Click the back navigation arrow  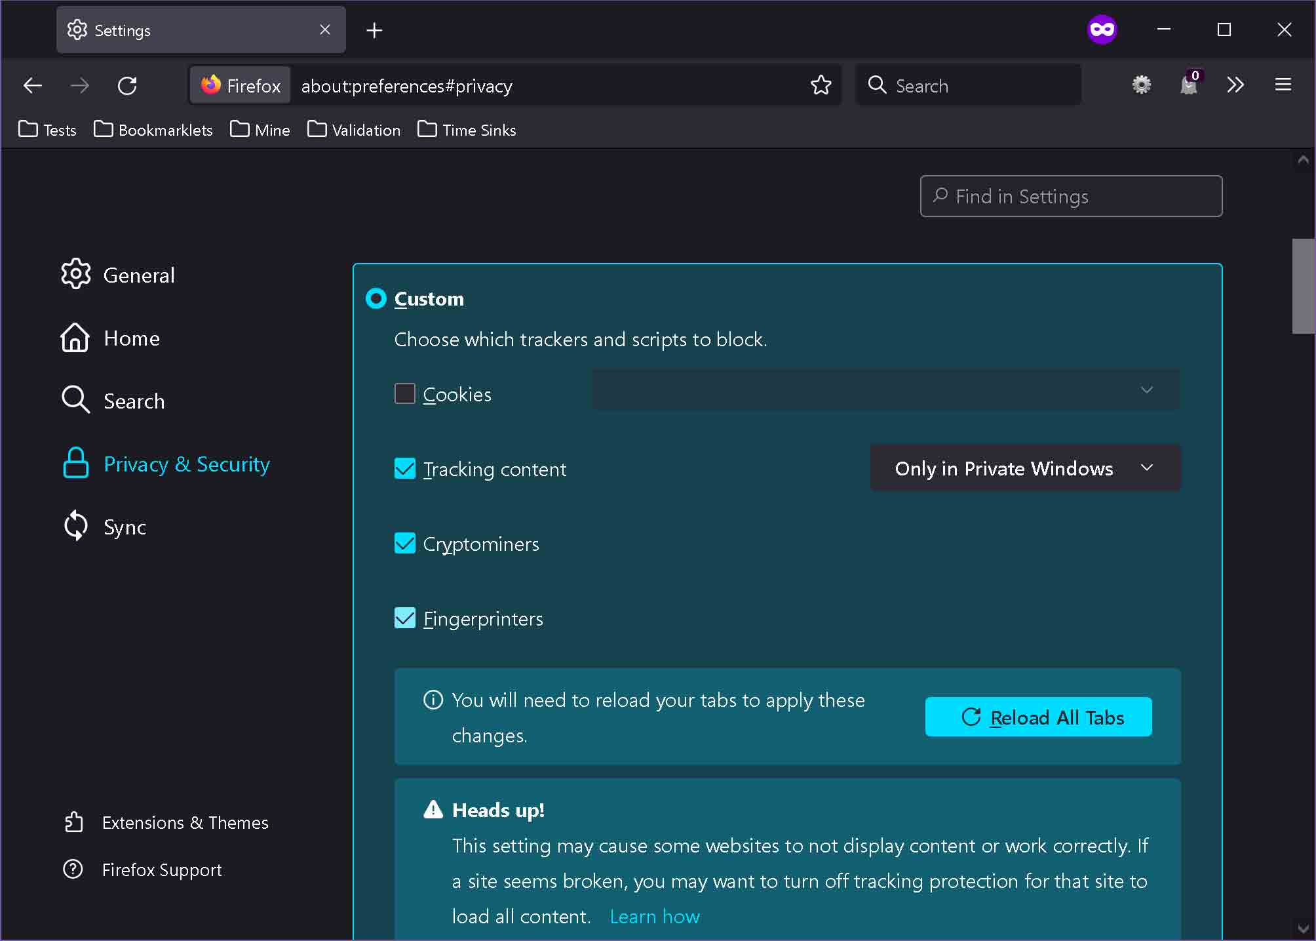33,85
